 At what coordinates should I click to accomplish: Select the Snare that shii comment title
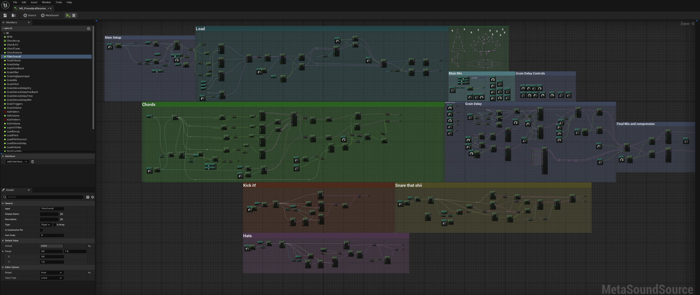pyautogui.click(x=409, y=186)
